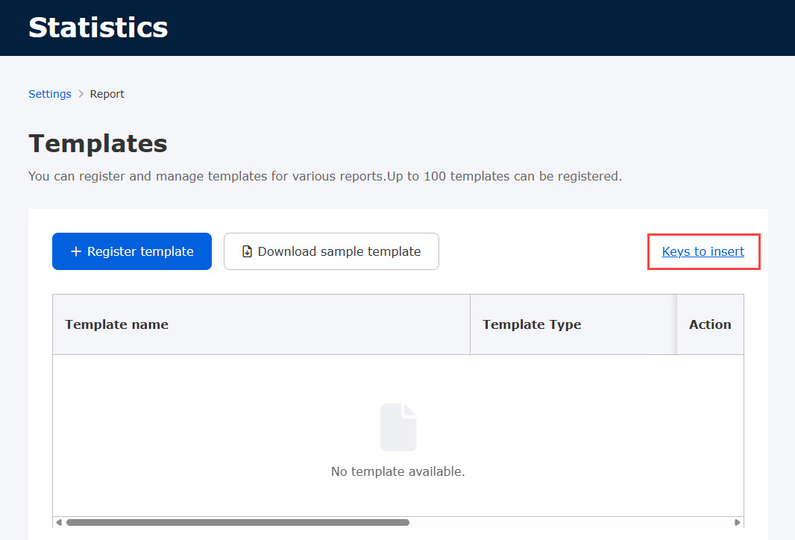795x540 pixels.
Task: Select the Template Type column header
Action: pos(532,324)
